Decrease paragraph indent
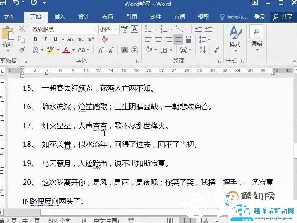Screen dimensions: 297x223 pyautogui.click(x=198, y=29)
